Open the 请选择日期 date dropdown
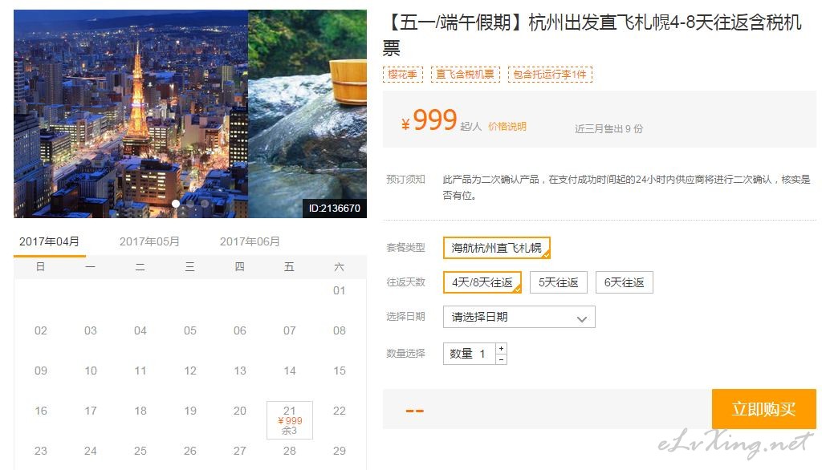The height and width of the screenshot is (470, 822). (x=519, y=317)
